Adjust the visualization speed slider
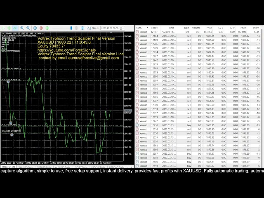The height and width of the screenshot is (198, 264). [71, 28]
